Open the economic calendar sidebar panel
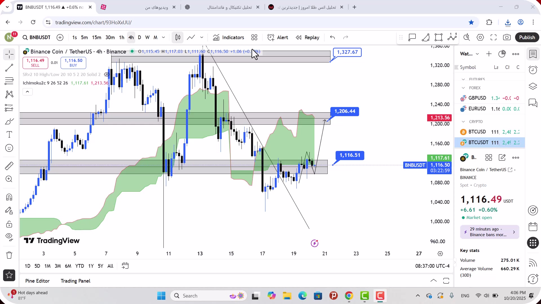 [x=533, y=227]
